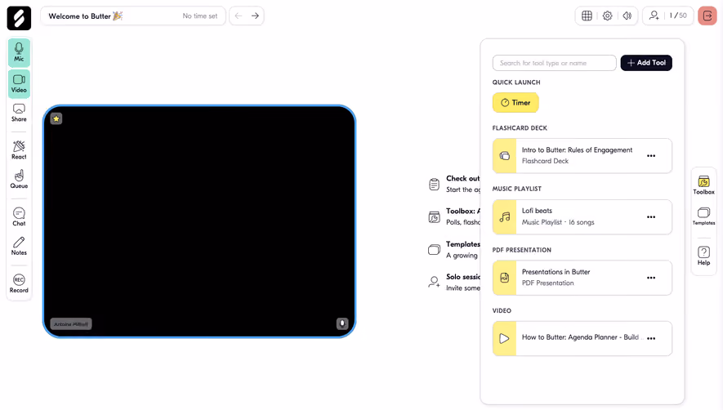Click the Check out agenda list icon

point(434,184)
